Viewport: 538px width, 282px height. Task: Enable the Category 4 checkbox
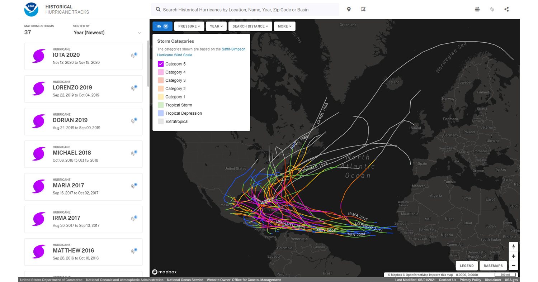click(161, 72)
